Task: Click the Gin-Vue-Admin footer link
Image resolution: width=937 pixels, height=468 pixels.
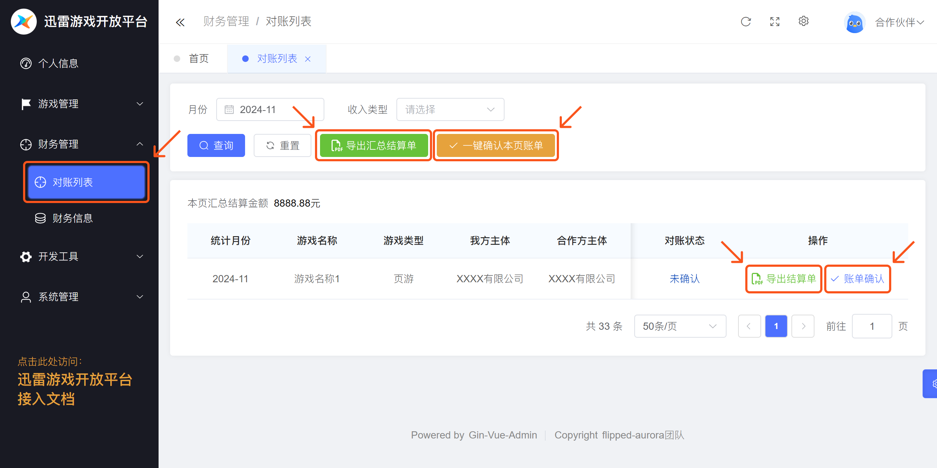Action: (503, 435)
